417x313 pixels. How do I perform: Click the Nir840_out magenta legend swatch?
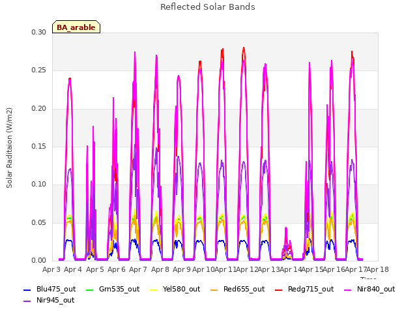[348, 290]
